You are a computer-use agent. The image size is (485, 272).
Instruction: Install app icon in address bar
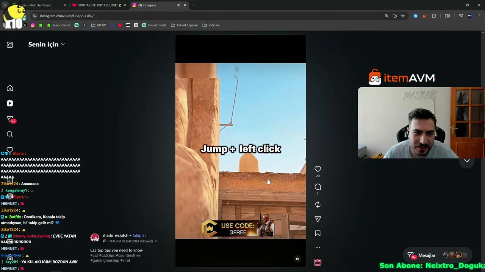395,16
